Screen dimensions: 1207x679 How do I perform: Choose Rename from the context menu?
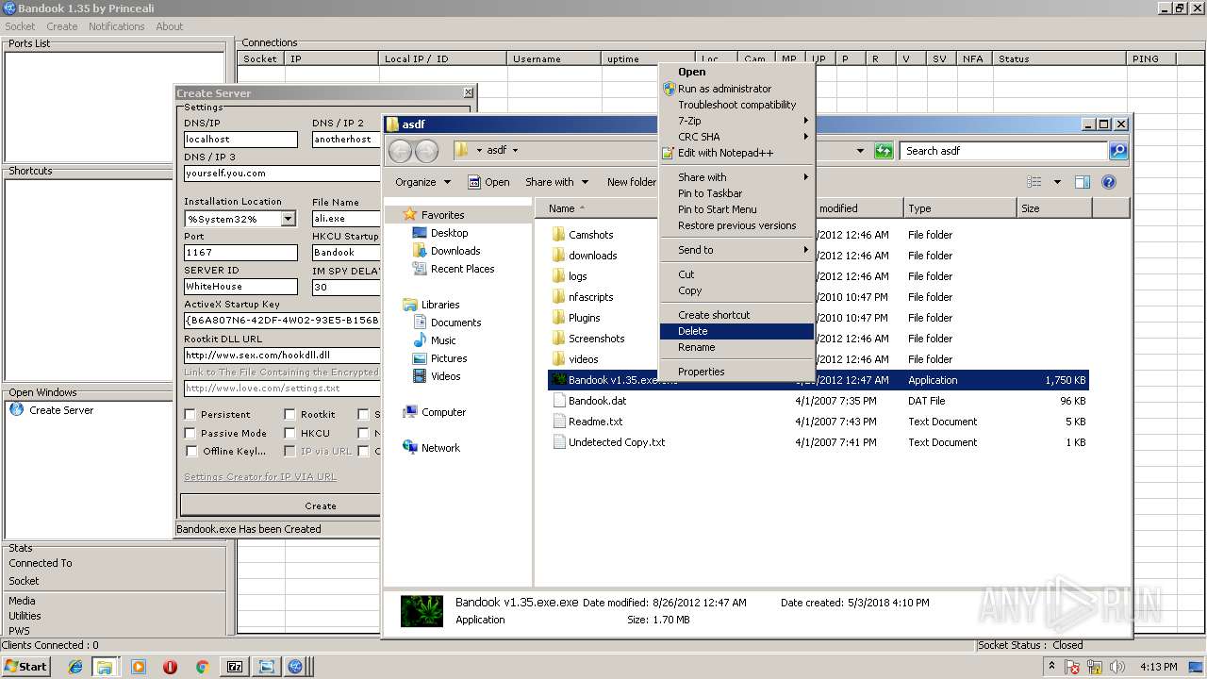point(737,347)
